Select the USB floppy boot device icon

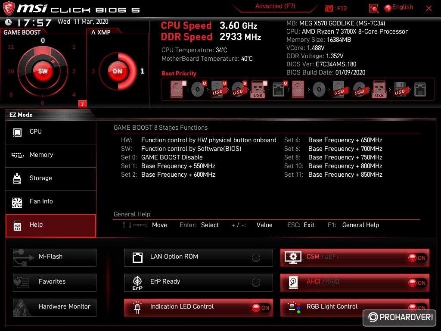point(400,90)
